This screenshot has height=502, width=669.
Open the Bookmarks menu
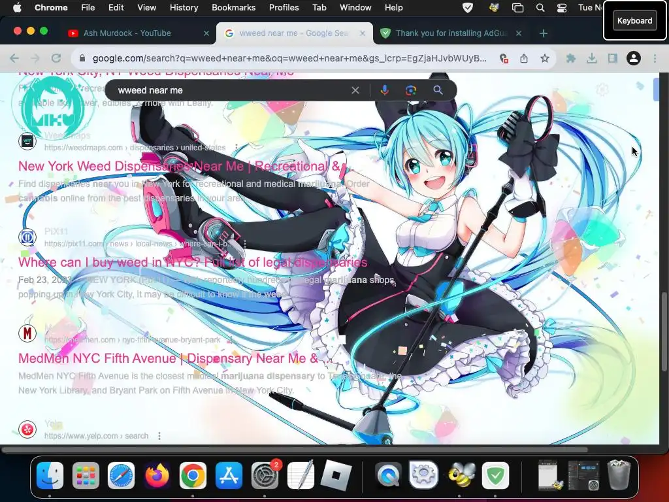pos(233,7)
